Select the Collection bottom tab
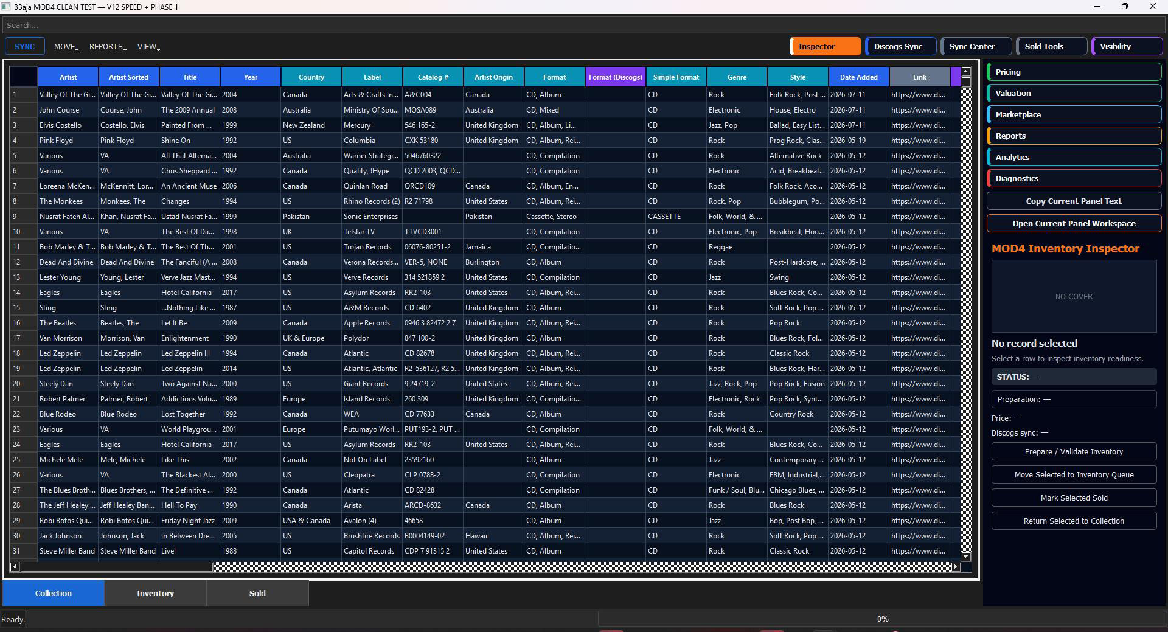 54,593
